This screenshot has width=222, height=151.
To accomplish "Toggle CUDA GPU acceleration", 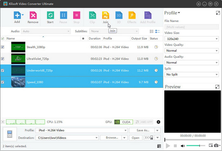I will tap(124, 122).
